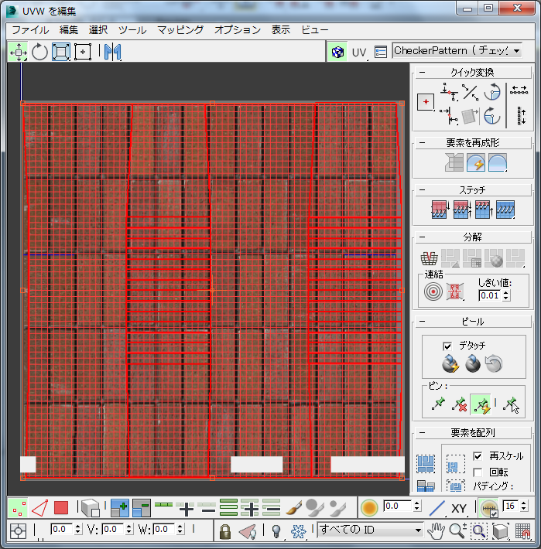Screen dimensions: 541x549
Task: Open the CheckerPattern texture dropdown
Action: (457, 51)
